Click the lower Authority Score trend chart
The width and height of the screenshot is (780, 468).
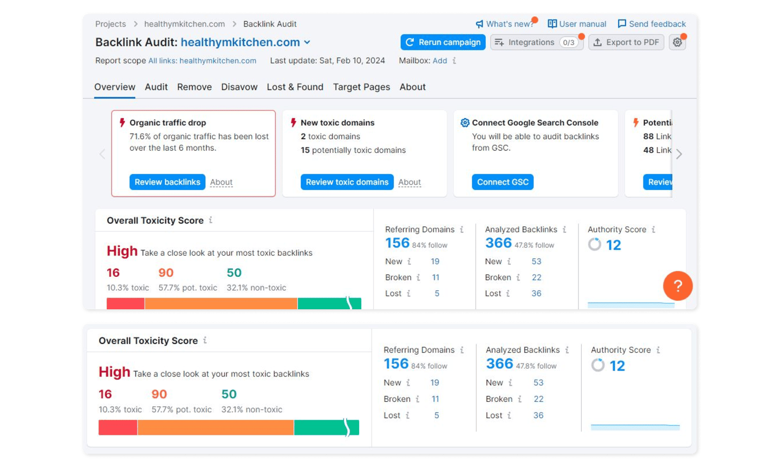(x=635, y=427)
